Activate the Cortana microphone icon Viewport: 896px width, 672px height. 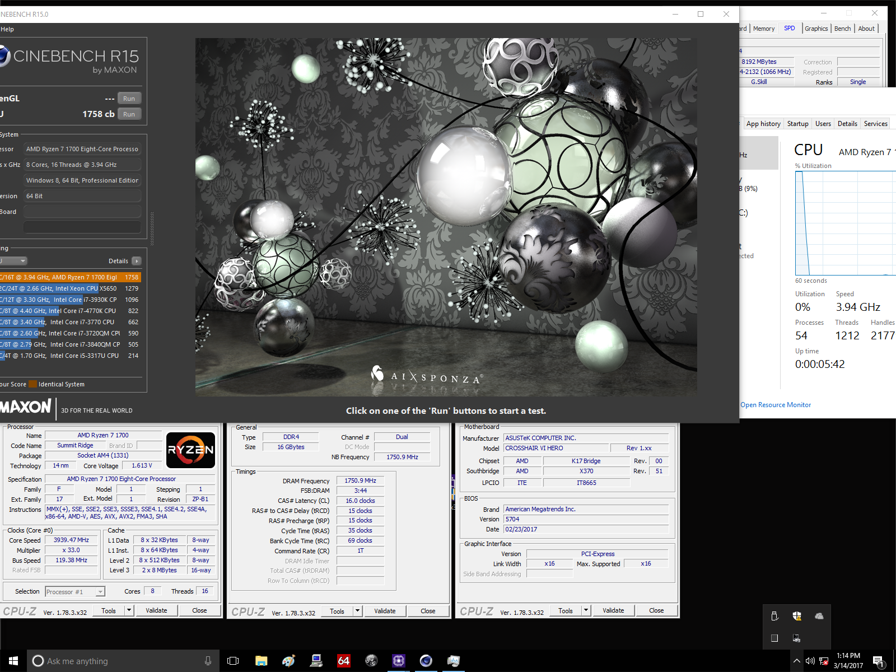(x=208, y=661)
